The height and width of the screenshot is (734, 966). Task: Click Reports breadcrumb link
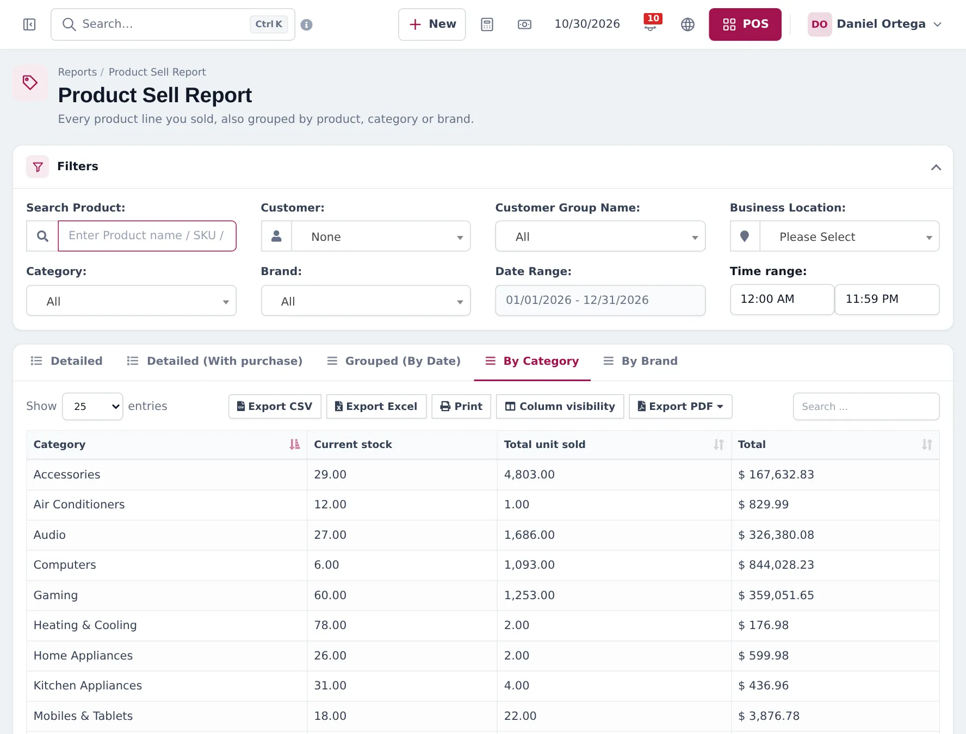[x=77, y=72]
